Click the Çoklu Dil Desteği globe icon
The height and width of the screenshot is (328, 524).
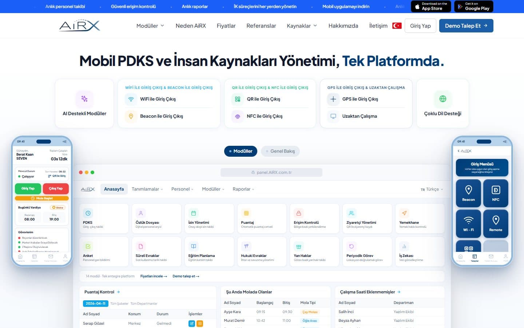tap(443, 99)
